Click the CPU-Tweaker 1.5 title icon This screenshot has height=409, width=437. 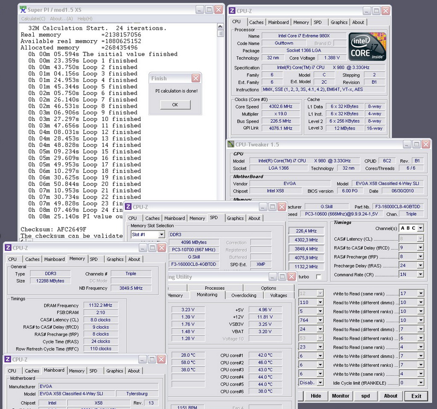pos(231,144)
